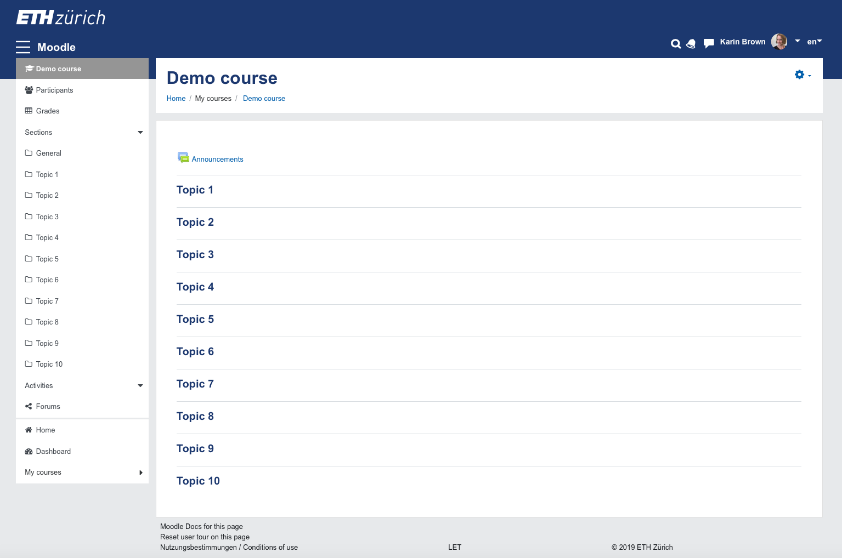Click Reset user tour on this page
Viewport: 842px width, 558px height.
[x=205, y=537]
